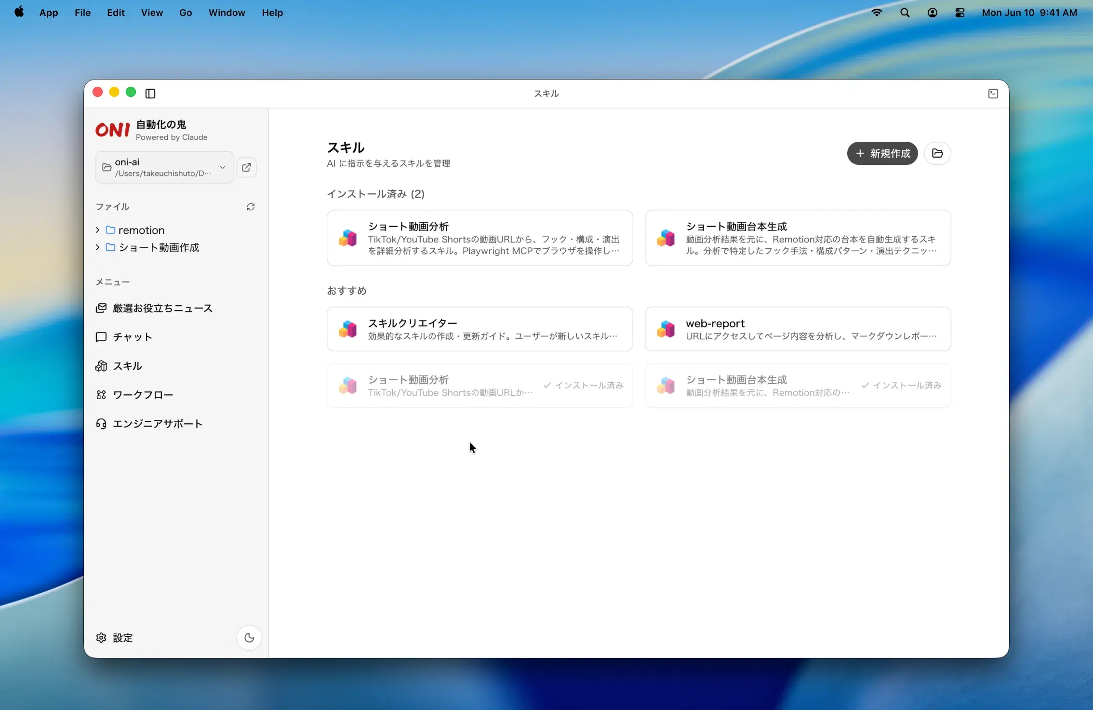Open エンジニアサポート from the sidebar
This screenshot has height=710, width=1093.
[x=158, y=424]
